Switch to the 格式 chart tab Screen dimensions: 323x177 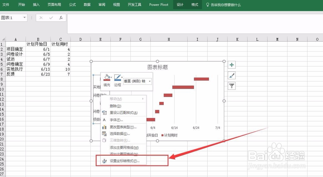(x=195, y=5)
